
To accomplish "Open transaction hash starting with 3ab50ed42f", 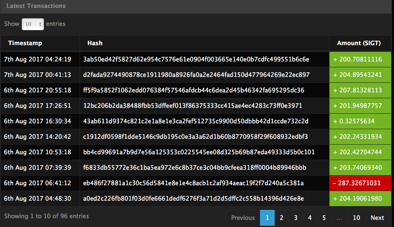I will point(196,59).
